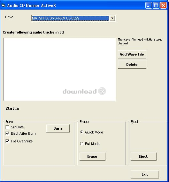Toggle the File OverWrite checkbox
The image size is (169, 182).
(x=8, y=141)
